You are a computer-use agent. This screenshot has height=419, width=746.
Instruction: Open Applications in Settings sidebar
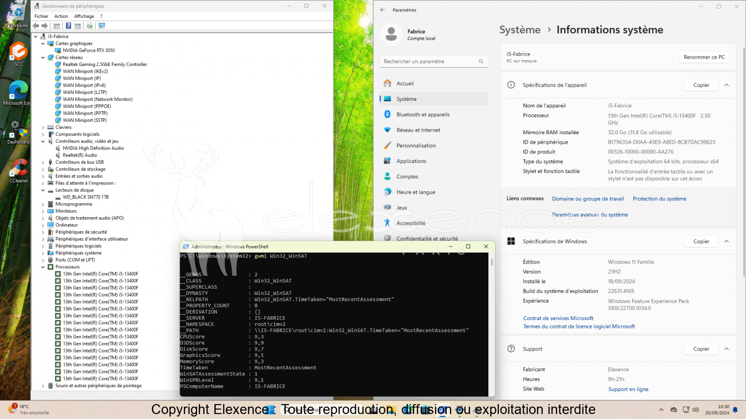point(434,161)
